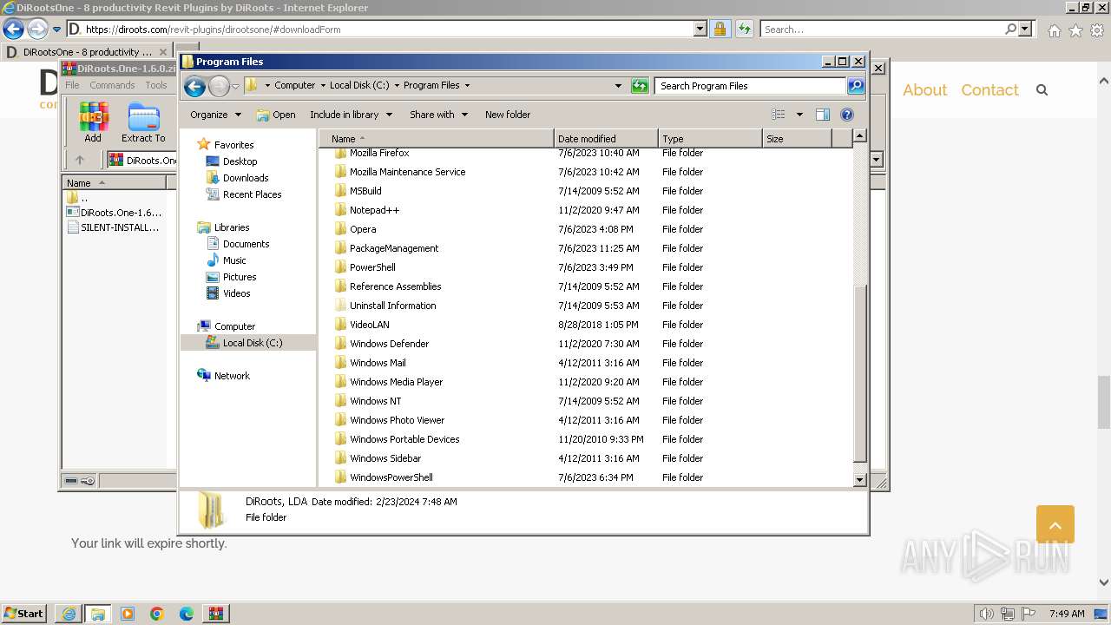This screenshot has height=625, width=1111.
Task: Open the WinRAR Tools menu
Action: pyautogui.click(x=156, y=85)
